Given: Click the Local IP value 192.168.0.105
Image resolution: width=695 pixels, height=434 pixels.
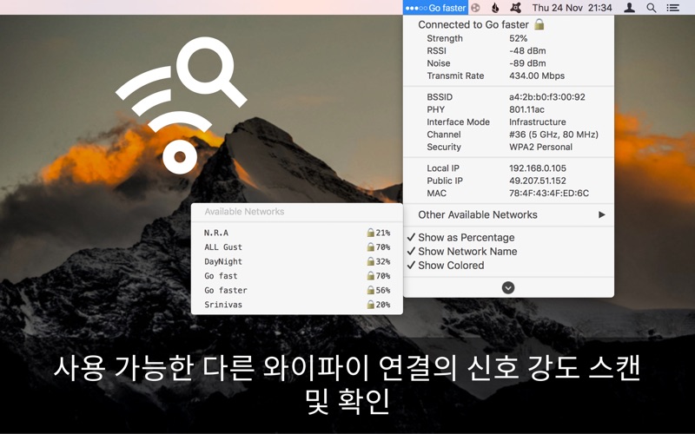Looking at the screenshot, I should click(x=537, y=168).
